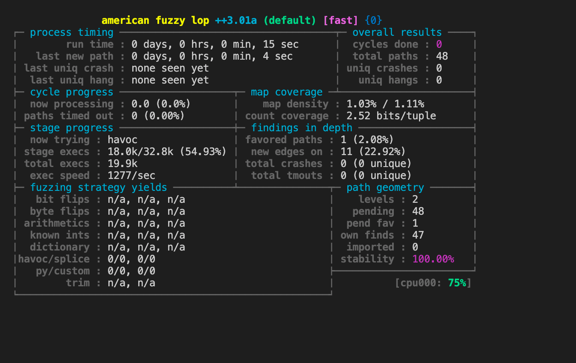Click the 'own finds' label
576x363 pixels.
point(367,235)
